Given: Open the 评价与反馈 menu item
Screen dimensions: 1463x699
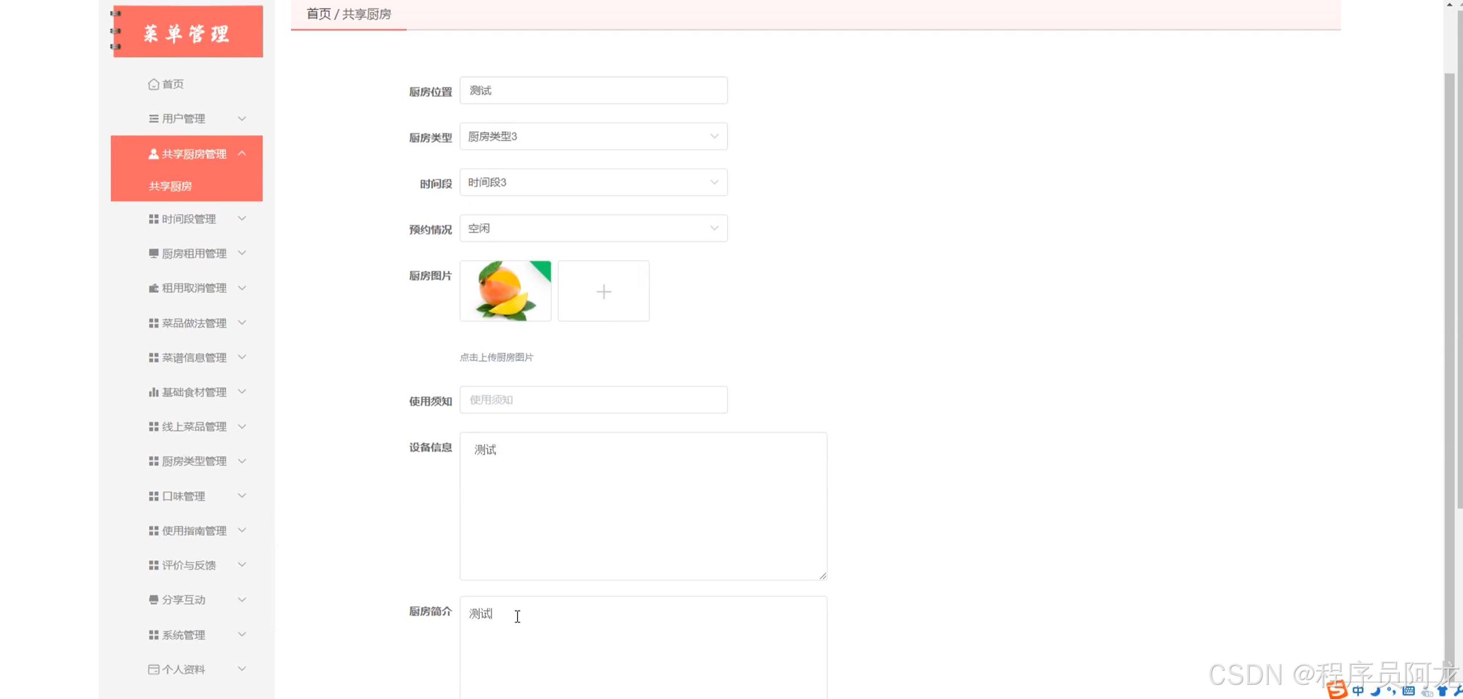Looking at the screenshot, I should [x=189, y=565].
